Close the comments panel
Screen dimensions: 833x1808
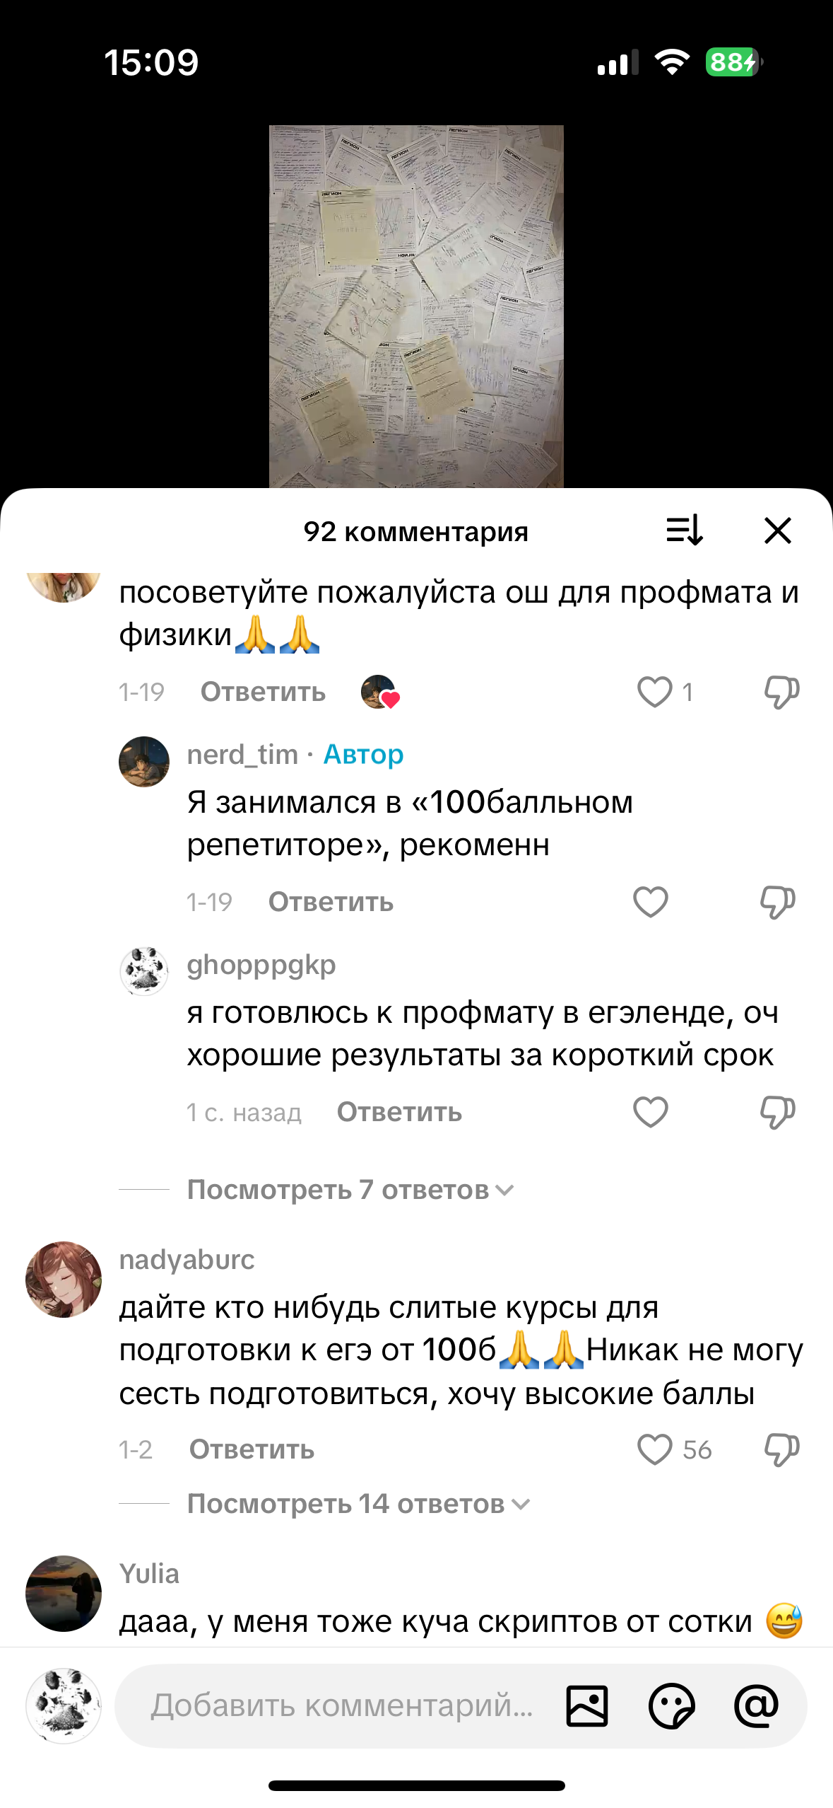pyautogui.click(x=777, y=530)
